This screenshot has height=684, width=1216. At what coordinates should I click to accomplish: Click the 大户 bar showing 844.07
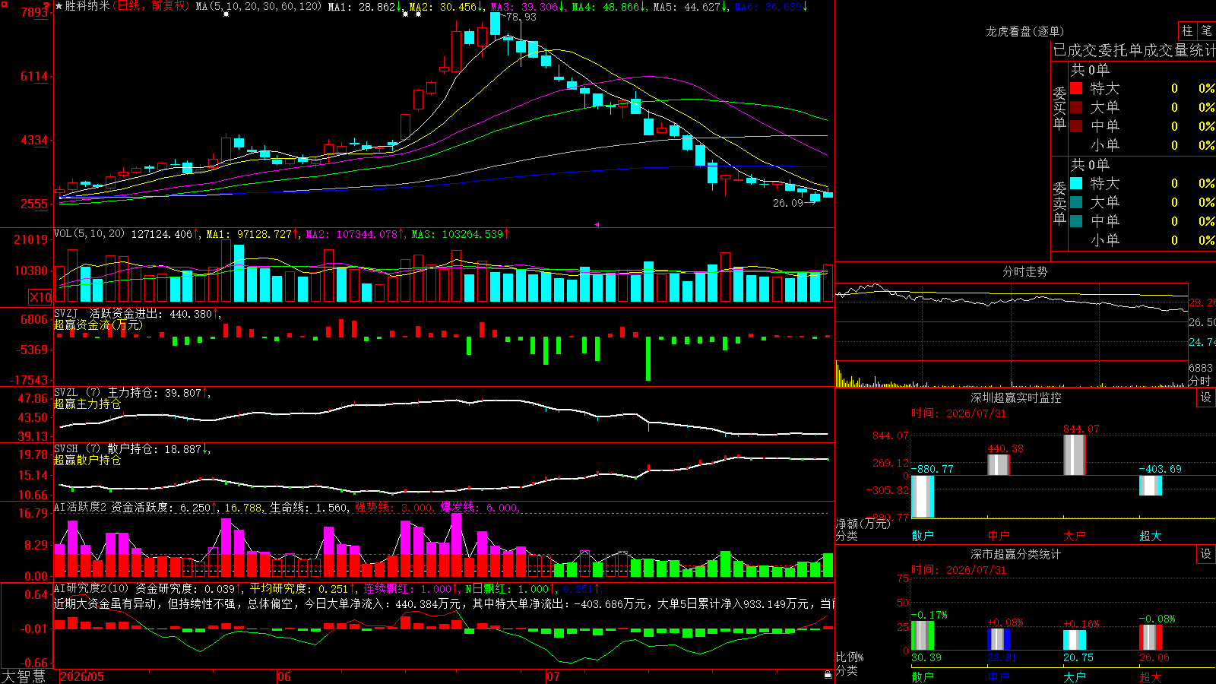click(x=1075, y=455)
